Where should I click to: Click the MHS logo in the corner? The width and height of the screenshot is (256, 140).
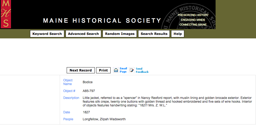[x=6, y=14]
